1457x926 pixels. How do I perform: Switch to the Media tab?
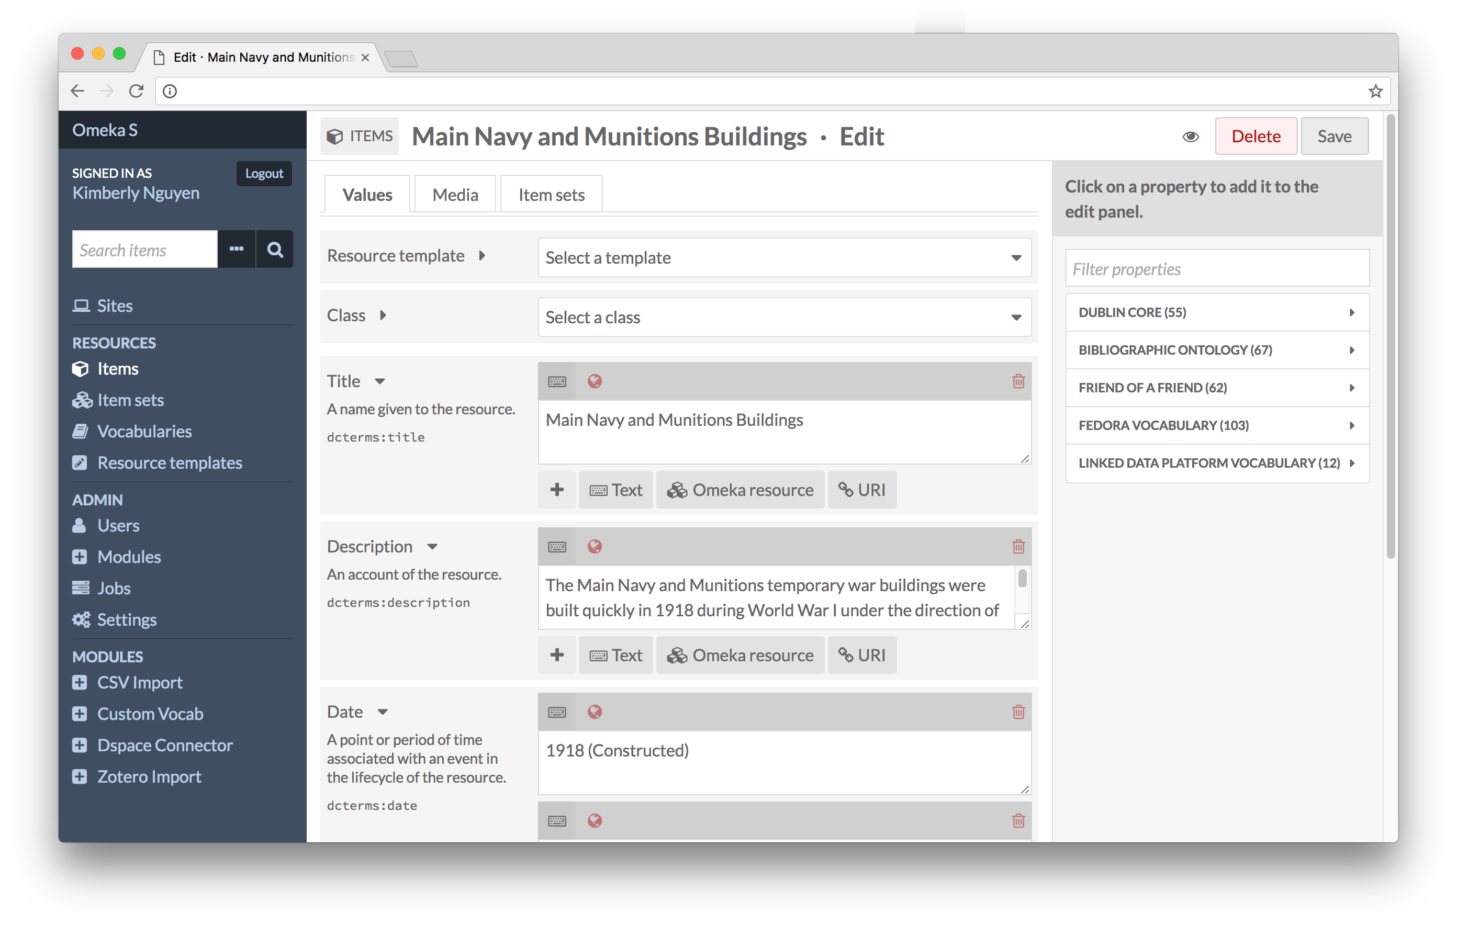pos(454,193)
